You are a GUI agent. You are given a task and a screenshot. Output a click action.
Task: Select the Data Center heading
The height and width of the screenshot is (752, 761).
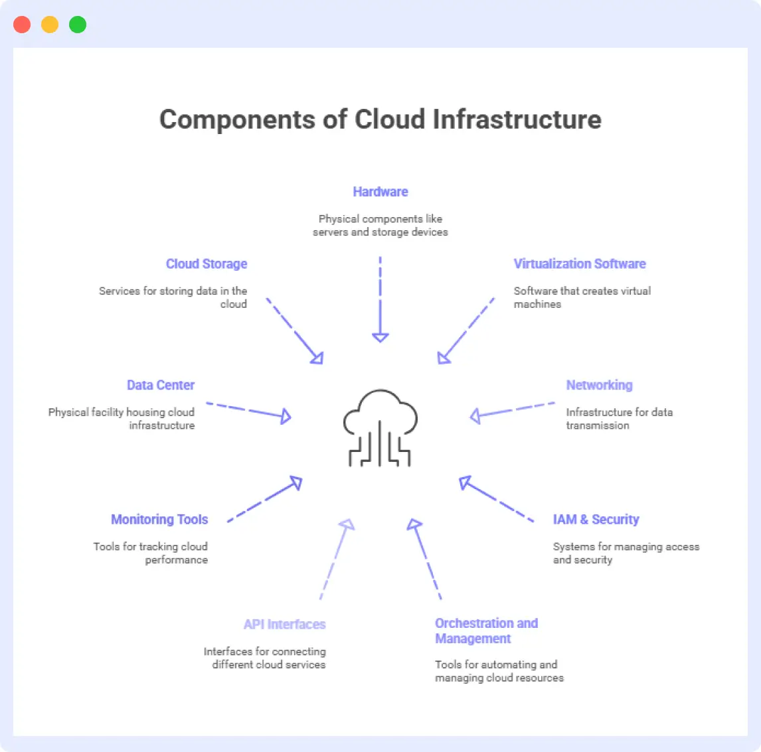161,385
